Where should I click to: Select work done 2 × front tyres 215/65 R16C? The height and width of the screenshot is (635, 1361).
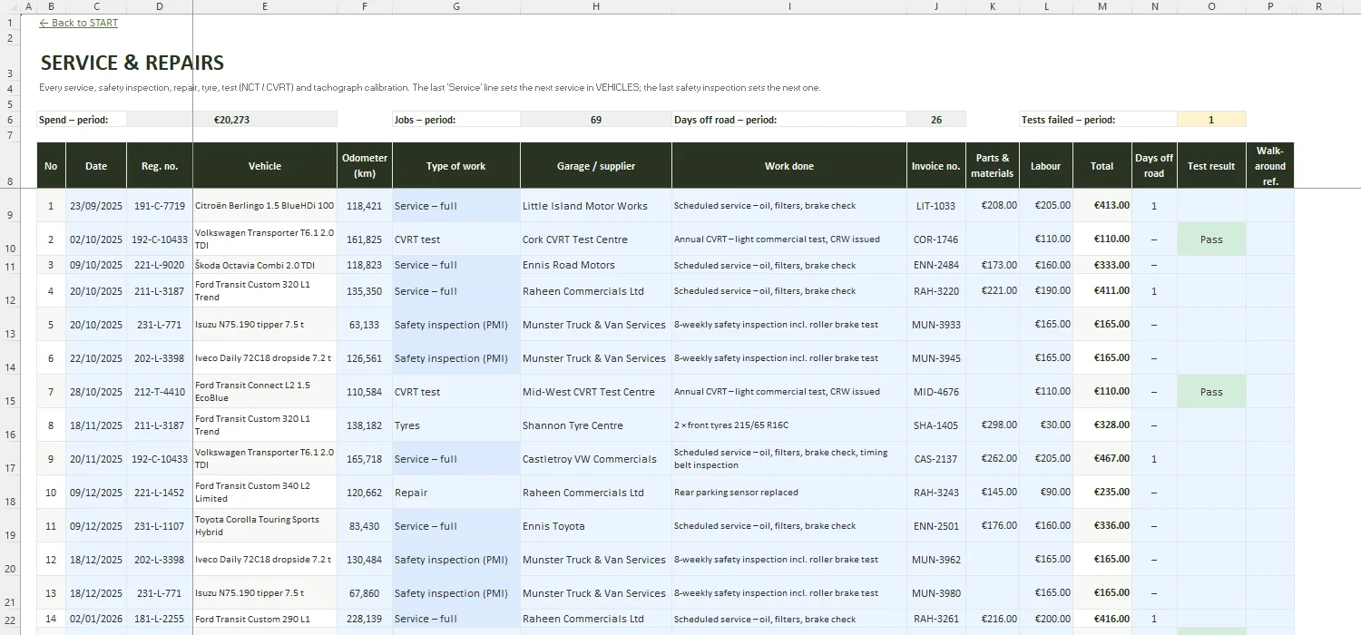pyautogui.click(x=789, y=425)
